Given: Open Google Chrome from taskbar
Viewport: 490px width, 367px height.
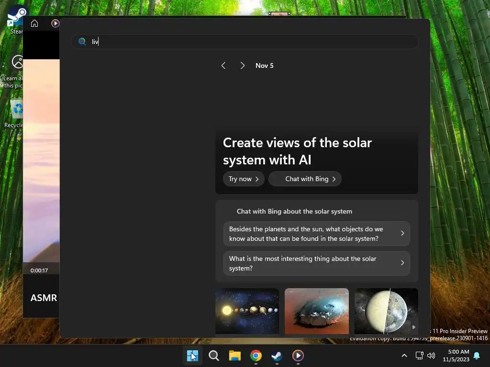Looking at the screenshot, I should [x=256, y=356].
